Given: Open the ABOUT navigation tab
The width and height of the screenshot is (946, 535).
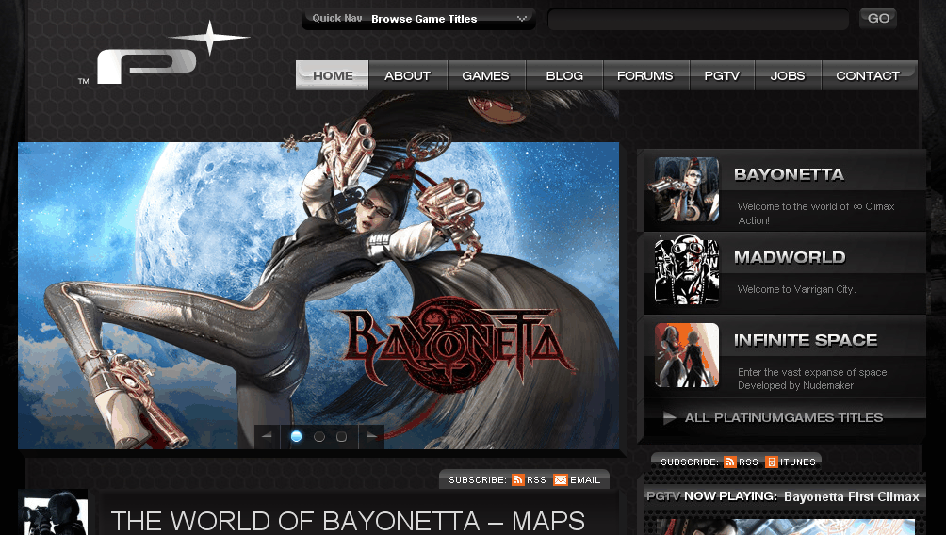Looking at the screenshot, I should pyautogui.click(x=408, y=75).
